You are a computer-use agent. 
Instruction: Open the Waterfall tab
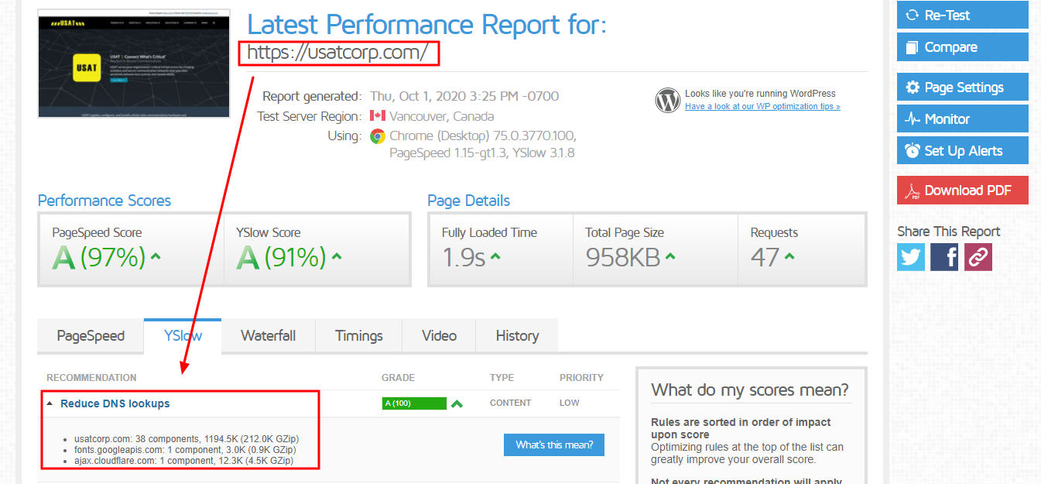coord(268,335)
